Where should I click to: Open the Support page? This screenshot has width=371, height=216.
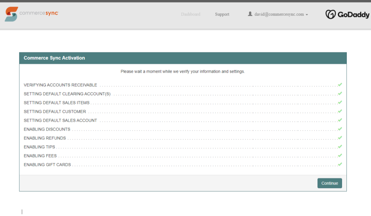click(222, 14)
